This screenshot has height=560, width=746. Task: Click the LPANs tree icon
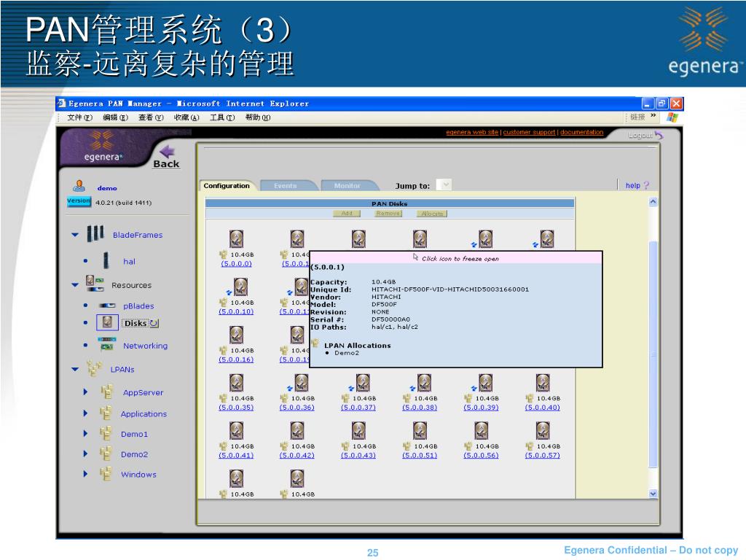coord(95,367)
